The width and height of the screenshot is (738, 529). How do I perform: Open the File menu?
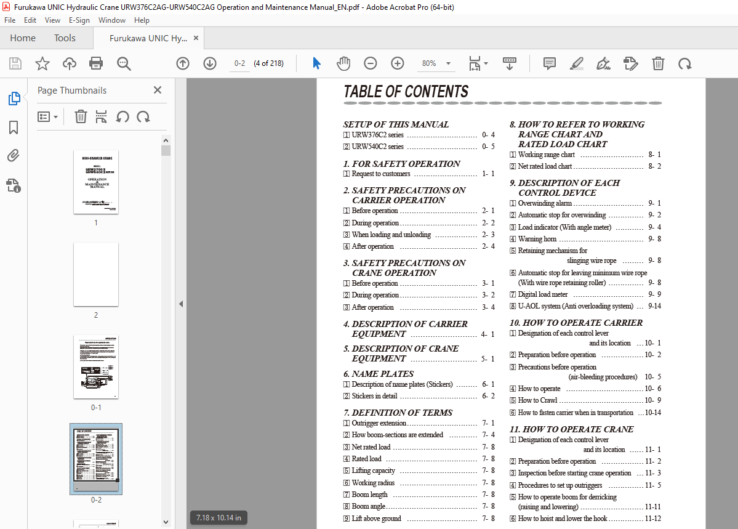tap(10, 20)
